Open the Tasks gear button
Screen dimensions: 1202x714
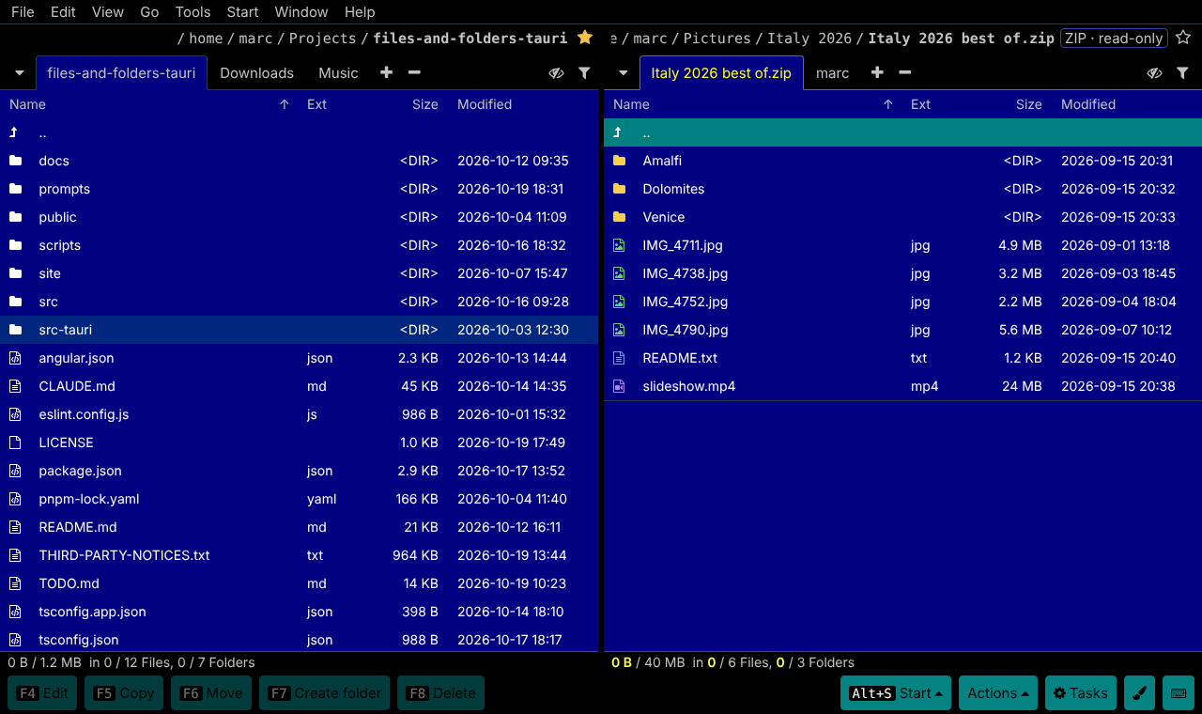click(x=1080, y=693)
